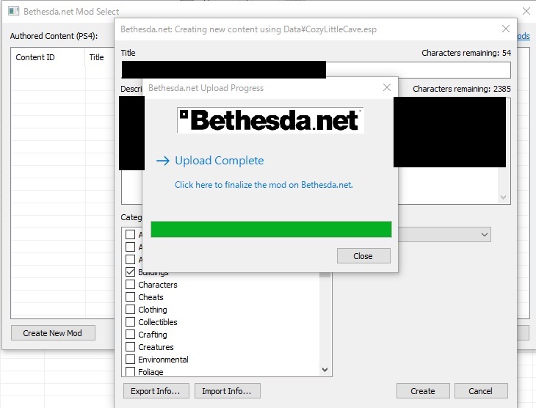536x408 pixels.
Task: Click the finalize the mod on Bethesda.net link
Action: (x=264, y=185)
